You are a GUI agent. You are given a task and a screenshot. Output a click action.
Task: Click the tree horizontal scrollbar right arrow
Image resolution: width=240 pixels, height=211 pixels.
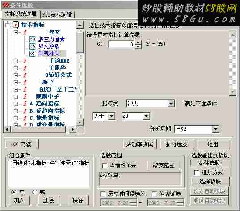pyautogui.click(x=73, y=130)
